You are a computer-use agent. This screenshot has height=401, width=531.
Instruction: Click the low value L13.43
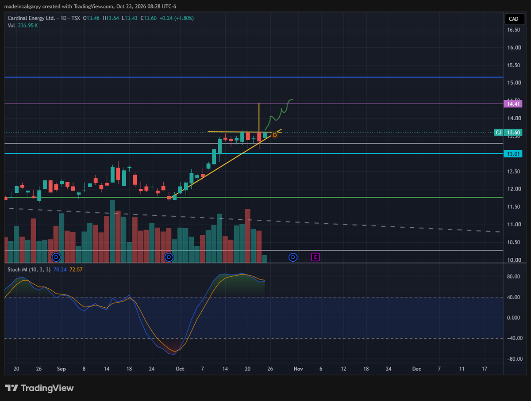pos(129,18)
